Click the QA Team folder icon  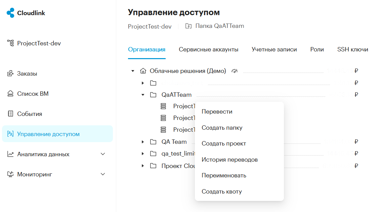click(x=153, y=142)
